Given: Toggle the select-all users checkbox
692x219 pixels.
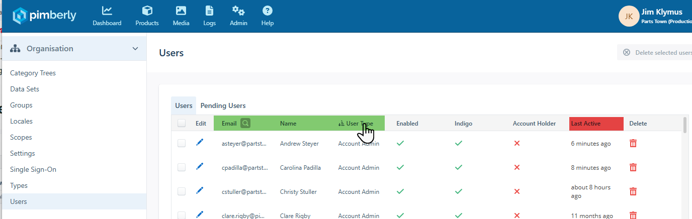Looking at the screenshot, I should (182, 123).
